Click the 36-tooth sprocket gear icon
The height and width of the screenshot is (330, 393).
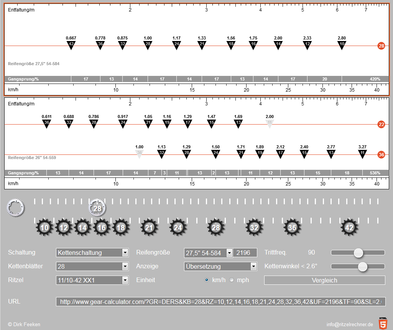(x=292, y=228)
